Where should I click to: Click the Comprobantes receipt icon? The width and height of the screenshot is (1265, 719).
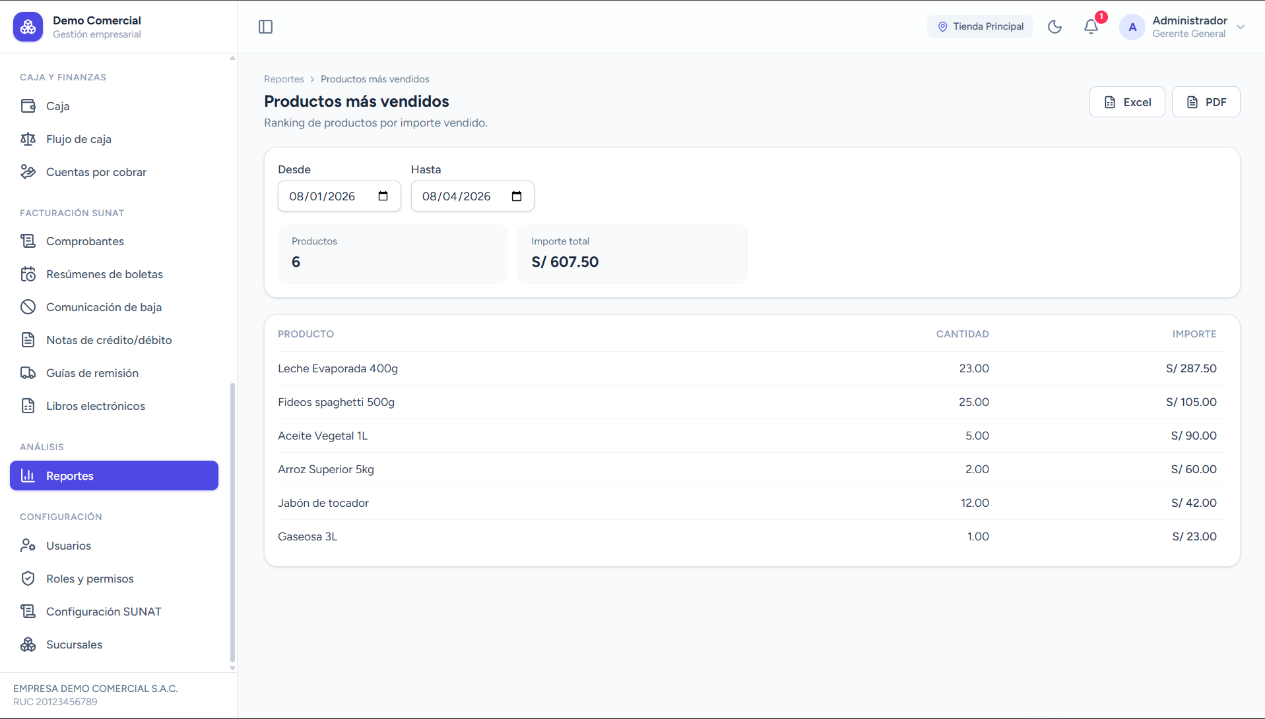28,241
